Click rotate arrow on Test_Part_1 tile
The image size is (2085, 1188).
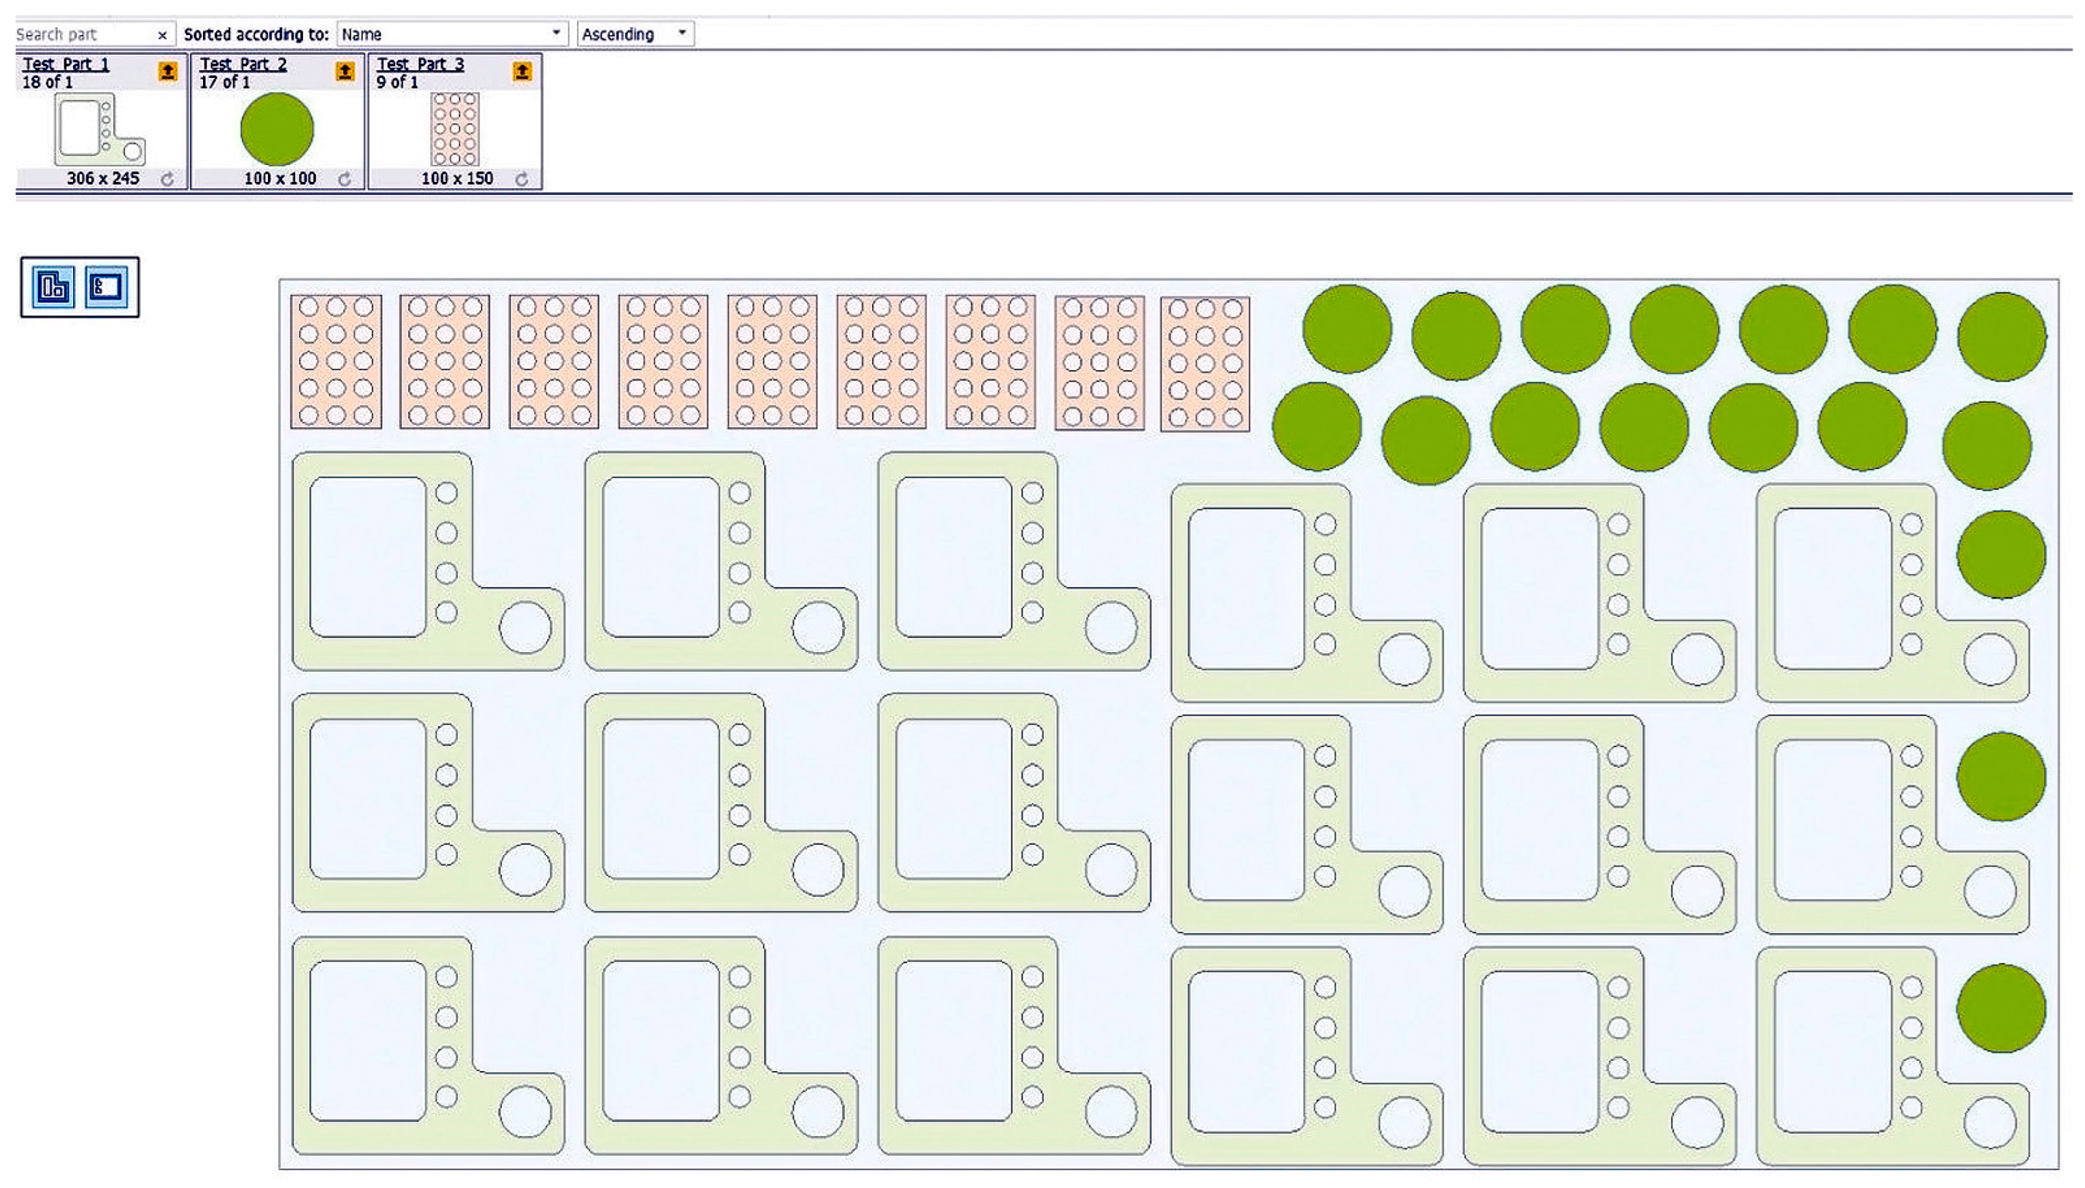[167, 179]
